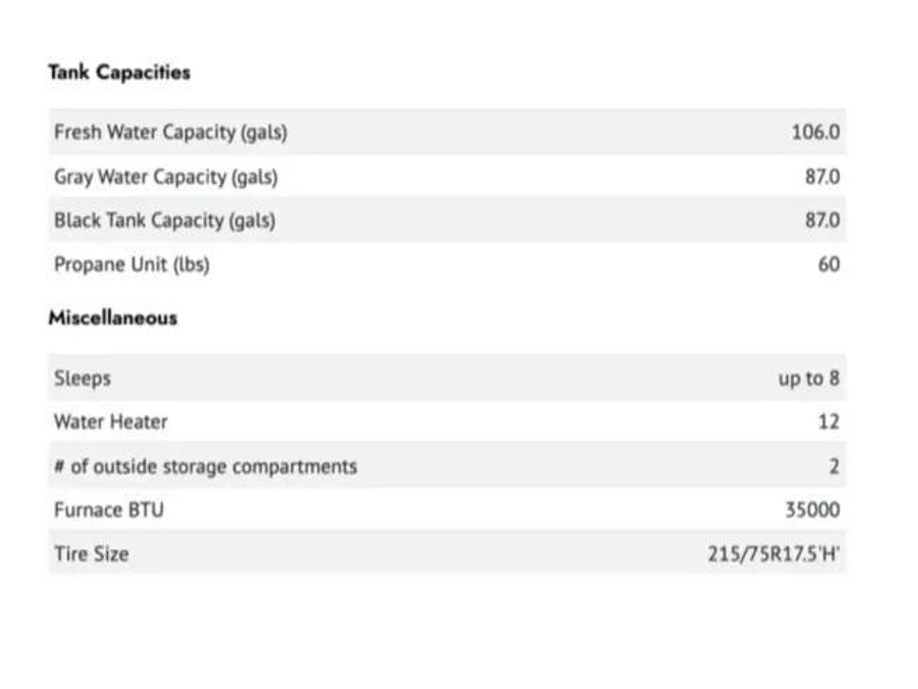Click the Furnace BTU label

(109, 510)
